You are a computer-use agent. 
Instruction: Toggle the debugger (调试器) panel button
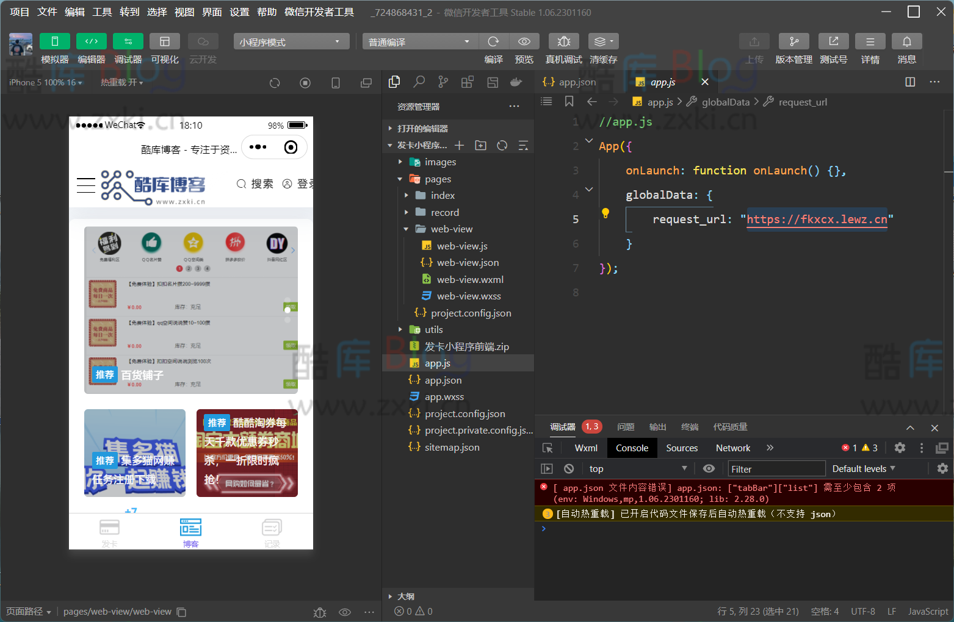coord(128,41)
